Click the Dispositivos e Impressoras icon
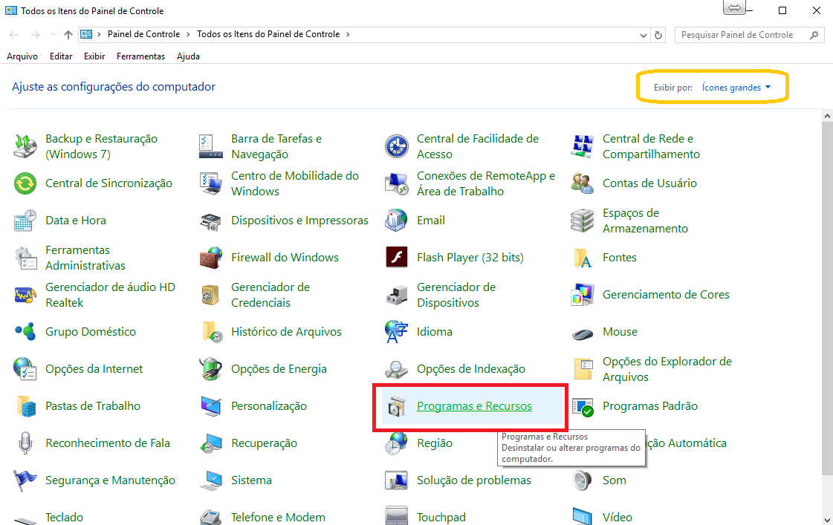Viewport: 833px width, 525px height. click(211, 221)
